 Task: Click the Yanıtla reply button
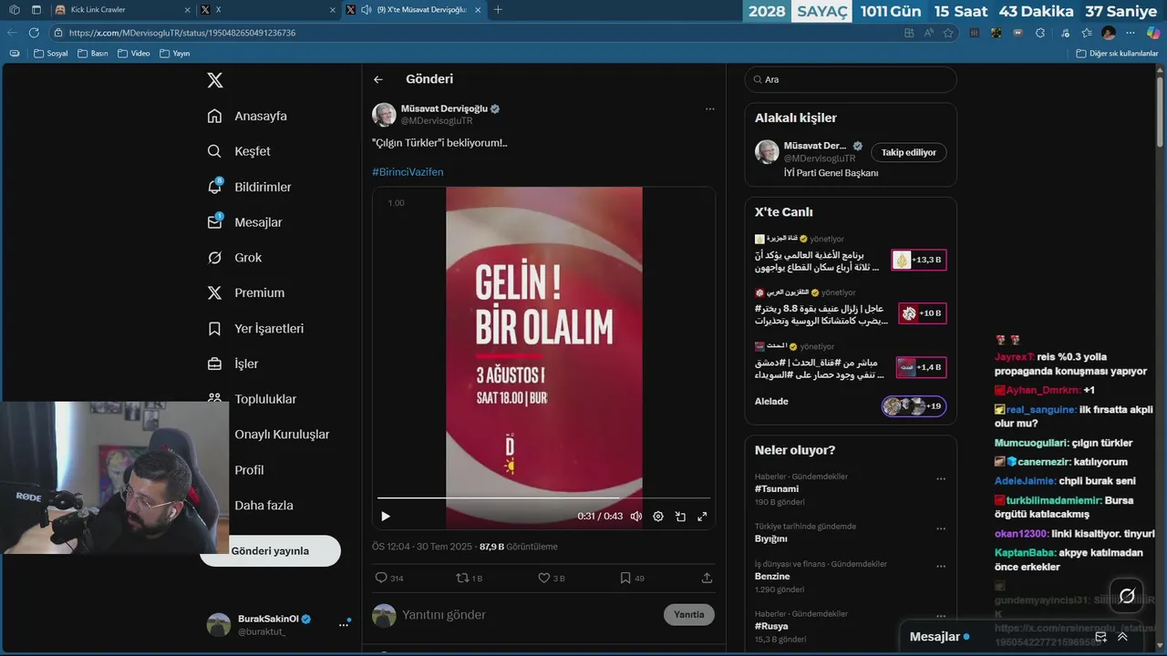(x=688, y=615)
